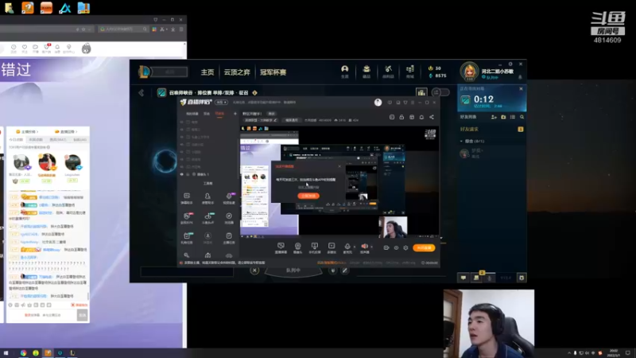Open the settings gear next to the orange stream button
636x358 pixels.
405,247
